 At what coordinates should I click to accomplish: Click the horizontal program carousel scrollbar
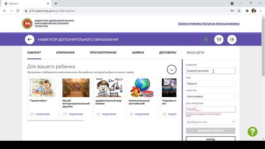pos(55,120)
